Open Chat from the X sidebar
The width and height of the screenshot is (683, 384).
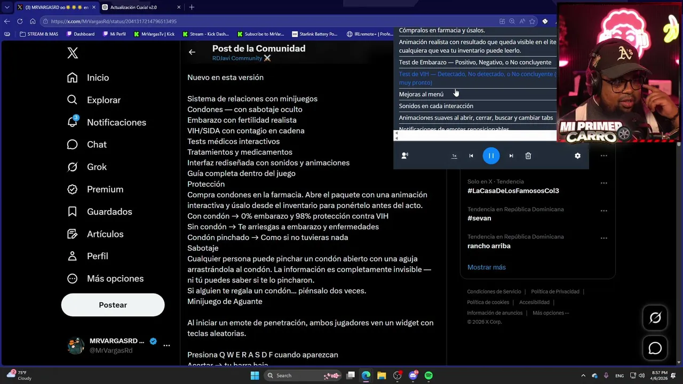point(87,145)
